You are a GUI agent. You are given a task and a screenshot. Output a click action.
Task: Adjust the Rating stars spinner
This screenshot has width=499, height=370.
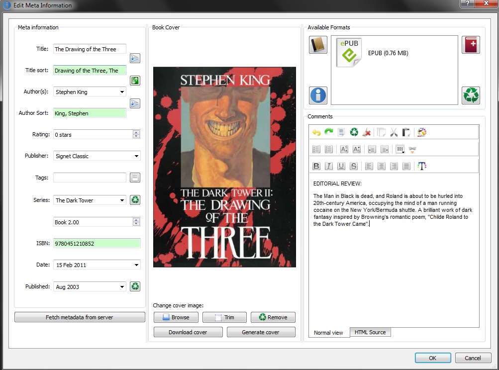pos(136,134)
